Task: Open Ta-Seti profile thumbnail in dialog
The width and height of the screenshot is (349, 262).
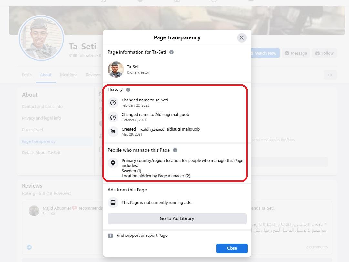Action: (x=116, y=69)
